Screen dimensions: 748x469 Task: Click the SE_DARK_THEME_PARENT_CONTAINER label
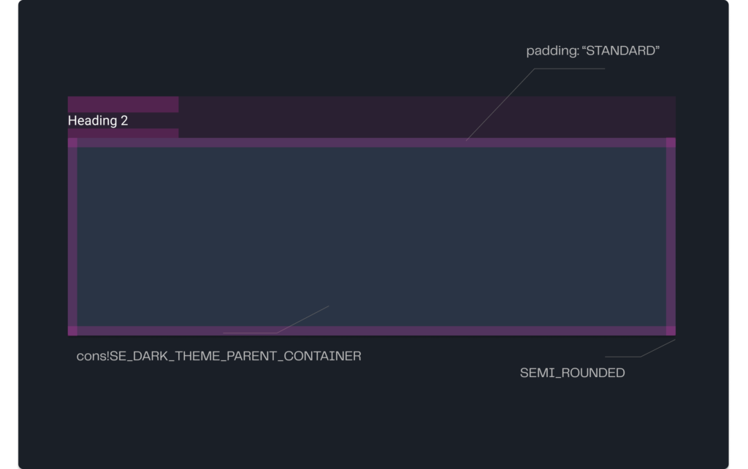(x=219, y=357)
